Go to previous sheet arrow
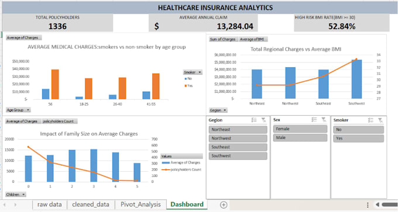Image resolution: width=398 pixels, height=212 pixels. [5, 204]
